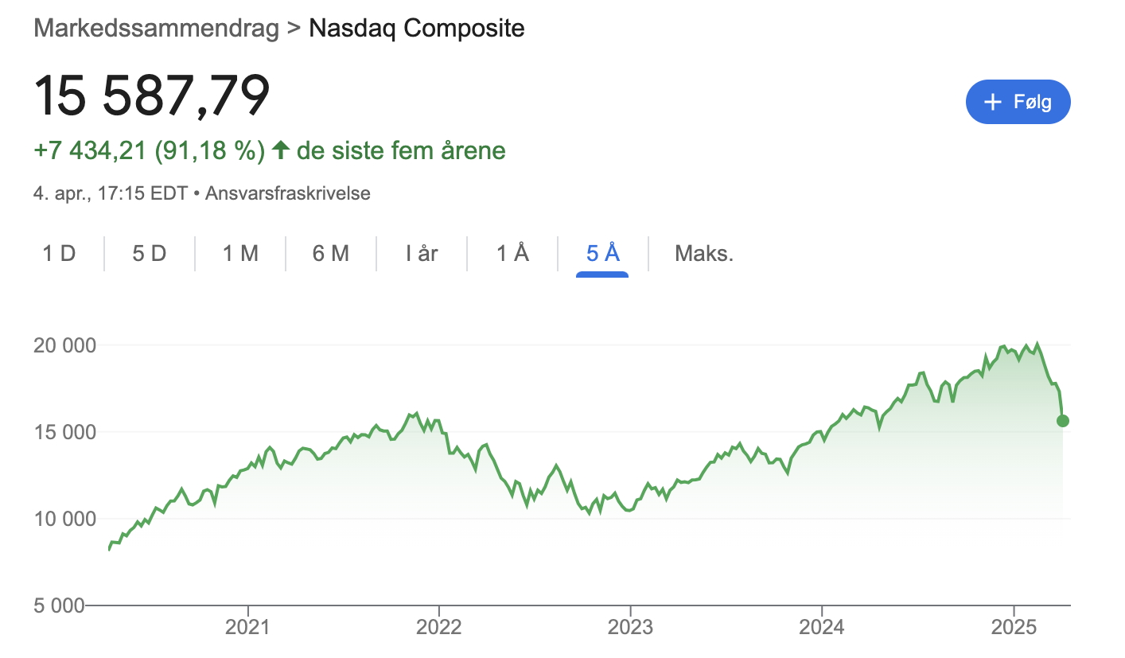Click the plus icon on Følg button
This screenshot has height=658, width=1125.
coord(992,102)
